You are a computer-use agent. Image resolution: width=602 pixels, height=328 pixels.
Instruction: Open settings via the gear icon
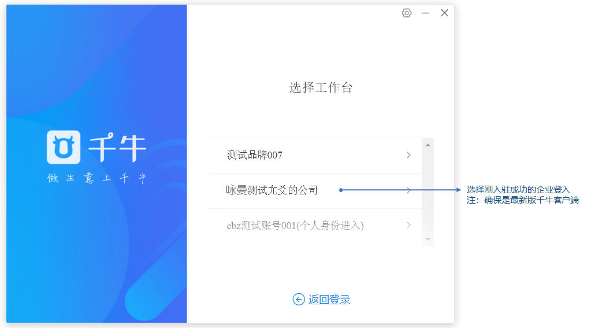(x=407, y=13)
